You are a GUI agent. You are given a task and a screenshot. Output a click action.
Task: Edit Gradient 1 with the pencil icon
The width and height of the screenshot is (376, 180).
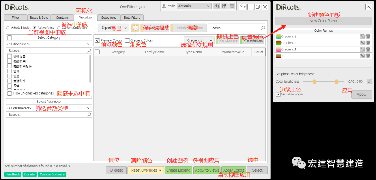pos(362,37)
